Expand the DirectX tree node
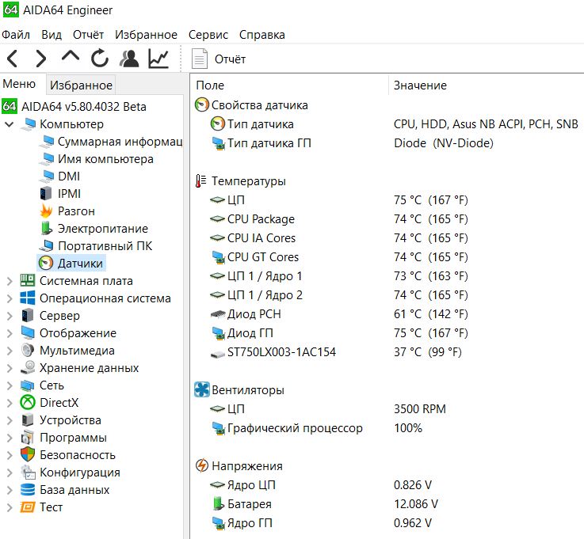 10,403
